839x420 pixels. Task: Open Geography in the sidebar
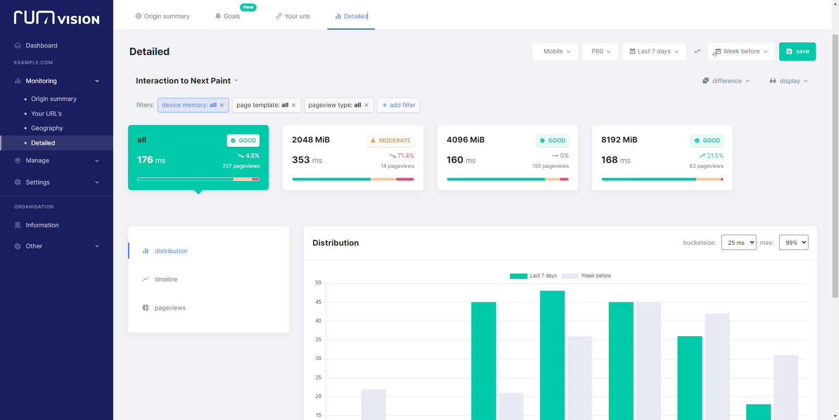[47, 128]
